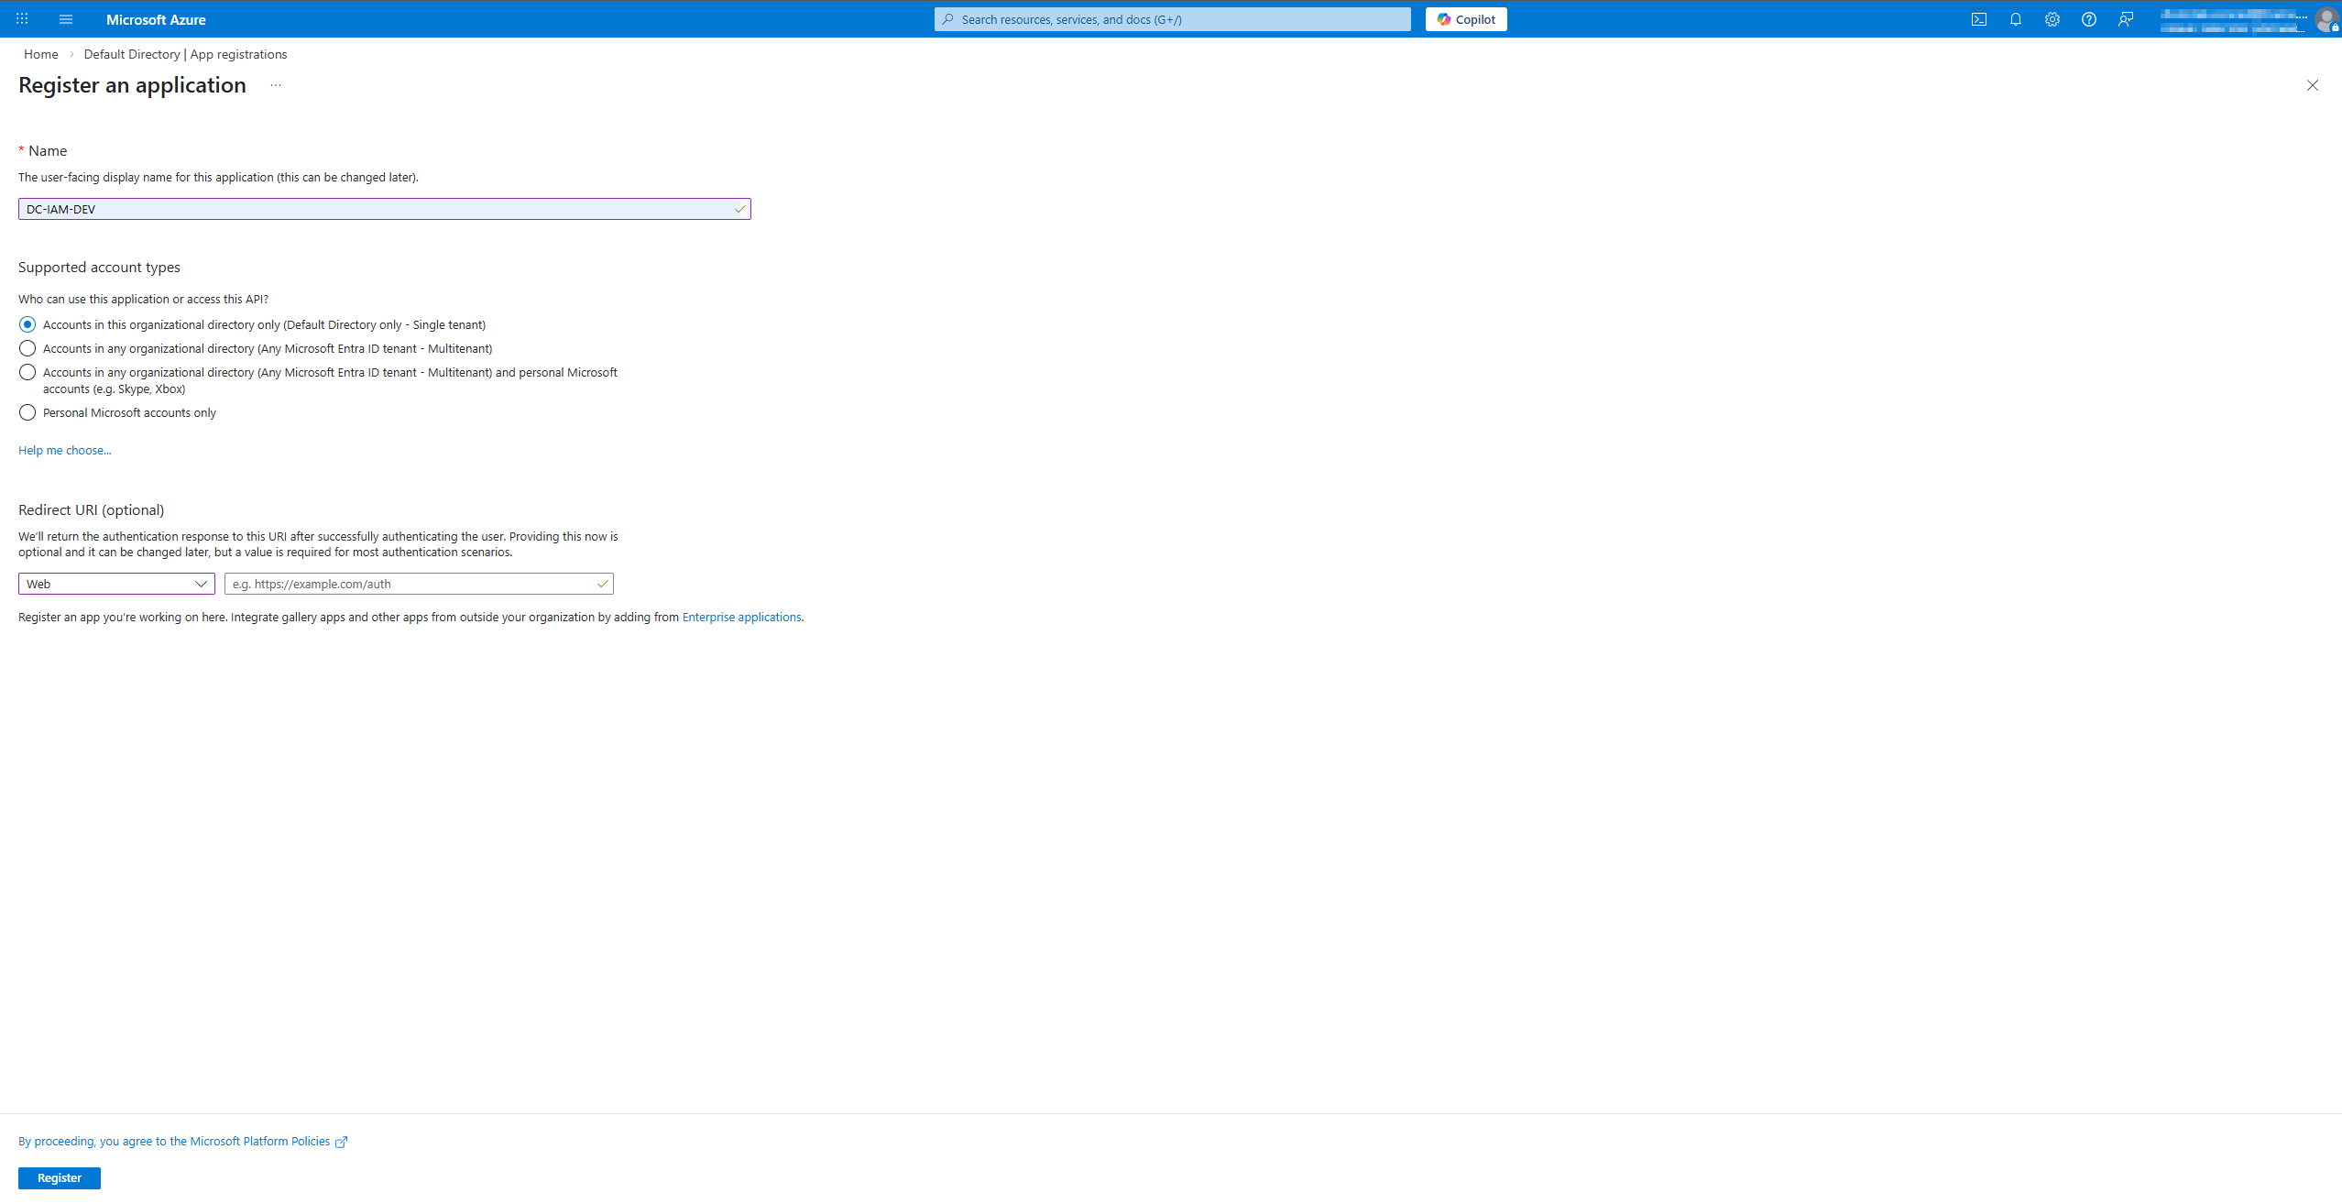2342x1204 pixels.
Task: Click the Register button
Action: point(60,1177)
